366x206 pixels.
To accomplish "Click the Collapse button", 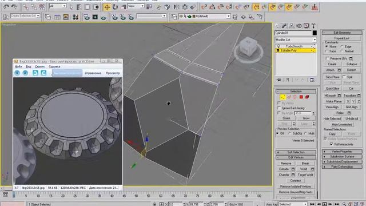I will point(352,64).
